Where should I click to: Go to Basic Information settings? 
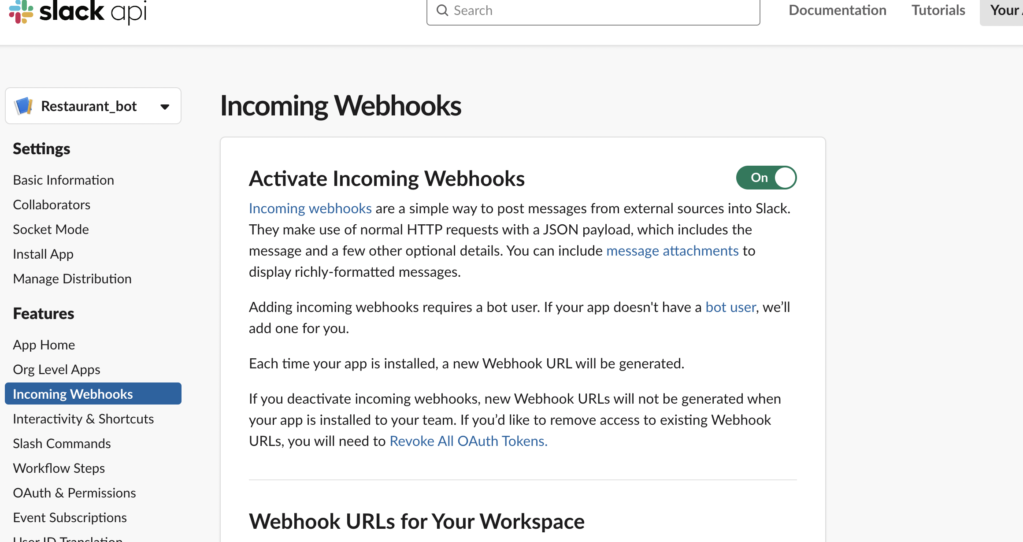[63, 180]
